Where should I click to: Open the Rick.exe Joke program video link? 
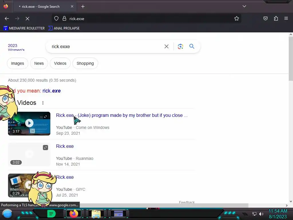(122, 115)
